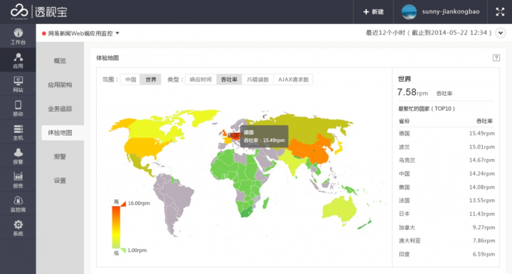Click the 16.00rpm high legend marker
Viewport: 512px width, 274px height.
pyautogui.click(x=135, y=203)
